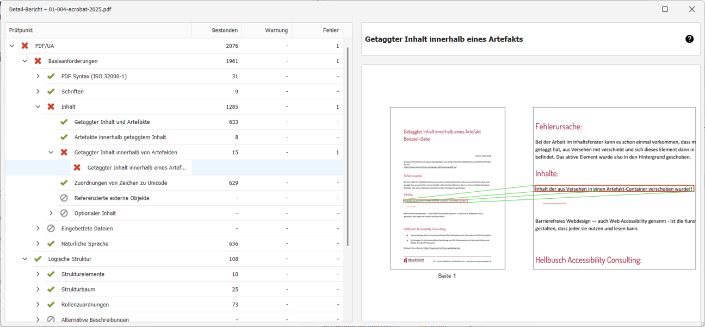Expand the Optionaler Inhalt node
Screen dimensions: 705x327
coord(51,213)
